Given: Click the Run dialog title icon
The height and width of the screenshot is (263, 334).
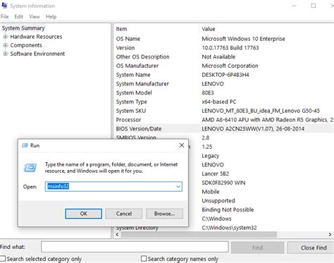Looking at the screenshot, I should pyautogui.click(x=25, y=145).
